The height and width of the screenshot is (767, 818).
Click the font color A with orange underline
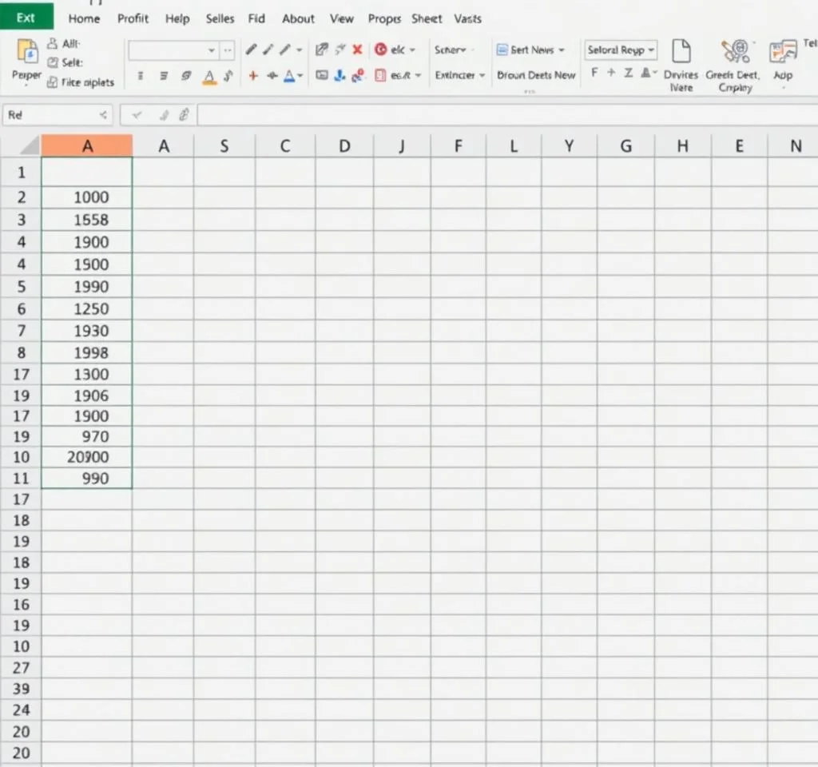[x=209, y=76]
